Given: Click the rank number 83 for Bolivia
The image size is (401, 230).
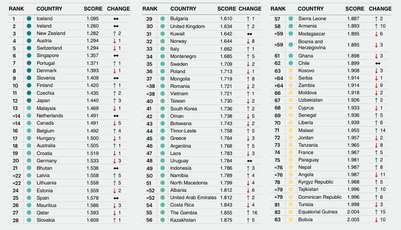Looking at the screenshot, I should [277, 220].
